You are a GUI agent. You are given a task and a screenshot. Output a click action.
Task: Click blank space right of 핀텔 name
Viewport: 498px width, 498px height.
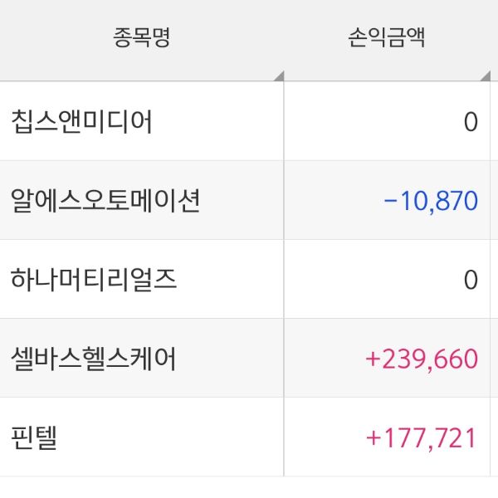click(x=166, y=437)
